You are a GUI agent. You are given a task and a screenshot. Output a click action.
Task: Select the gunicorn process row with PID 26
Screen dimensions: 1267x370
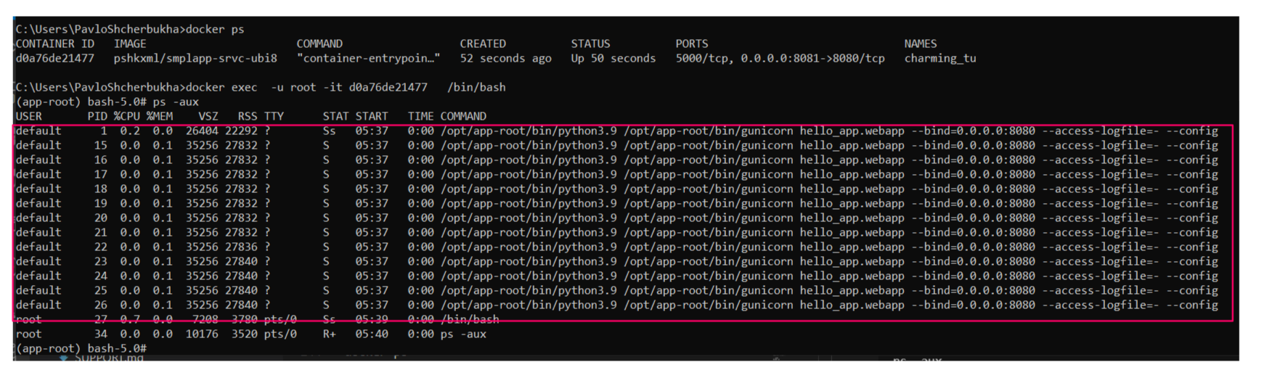coord(616,305)
